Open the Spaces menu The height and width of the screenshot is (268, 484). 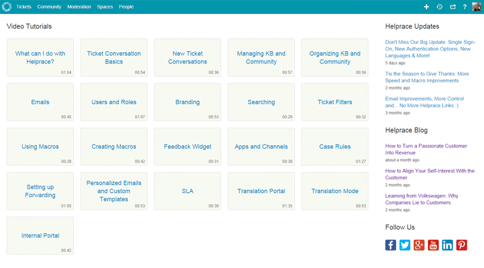tap(105, 7)
